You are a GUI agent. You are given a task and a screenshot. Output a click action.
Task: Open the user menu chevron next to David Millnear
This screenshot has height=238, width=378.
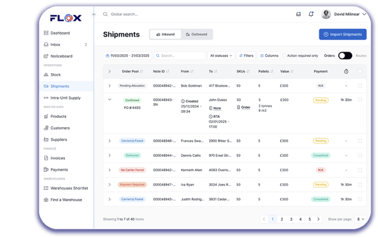pyautogui.click(x=364, y=14)
